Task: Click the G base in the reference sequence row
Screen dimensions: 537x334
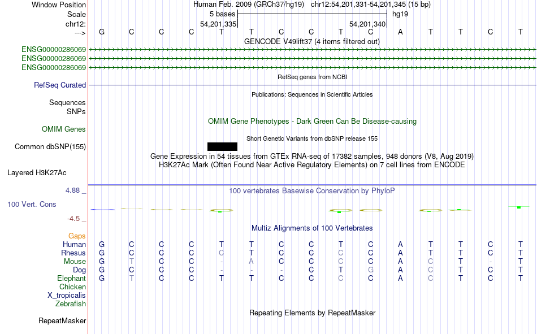Action: (102, 32)
